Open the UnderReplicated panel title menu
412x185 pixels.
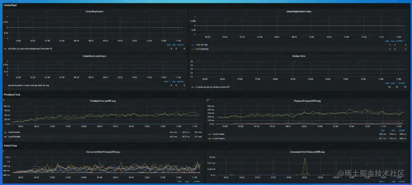tap(94, 12)
